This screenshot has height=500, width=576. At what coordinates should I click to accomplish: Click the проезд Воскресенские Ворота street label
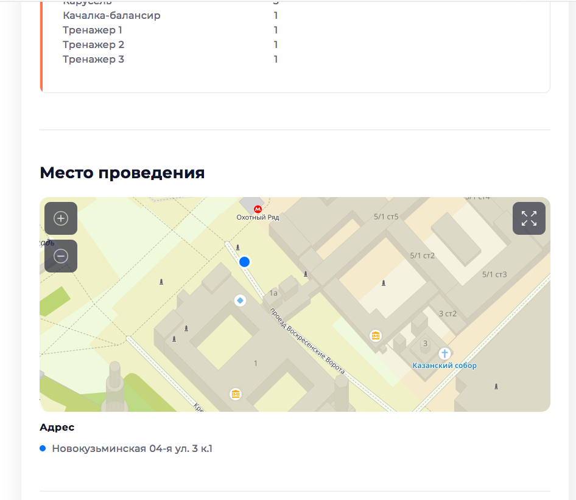pyautogui.click(x=307, y=341)
